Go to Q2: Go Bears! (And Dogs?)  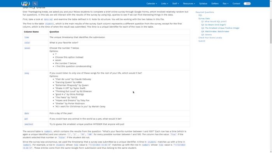point(213,25)
